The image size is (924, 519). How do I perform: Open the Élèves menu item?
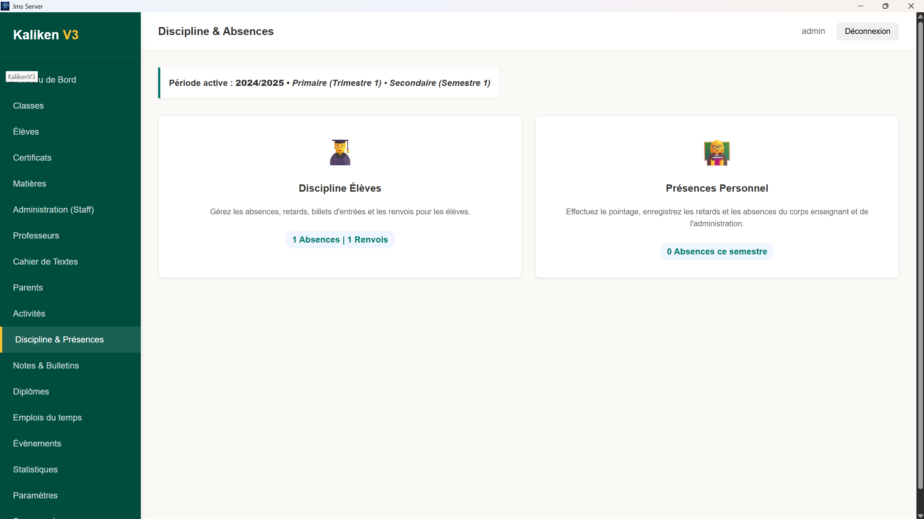point(26,132)
